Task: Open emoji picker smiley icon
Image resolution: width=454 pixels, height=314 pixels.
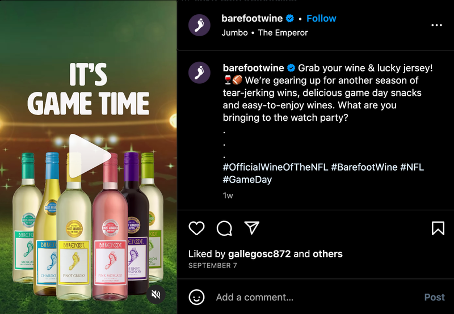Action: tap(196, 297)
